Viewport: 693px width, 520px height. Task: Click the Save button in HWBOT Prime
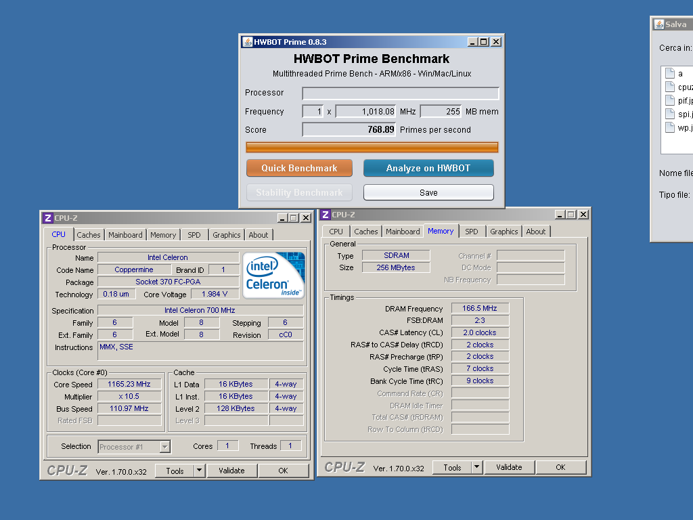[x=428, y=192]
